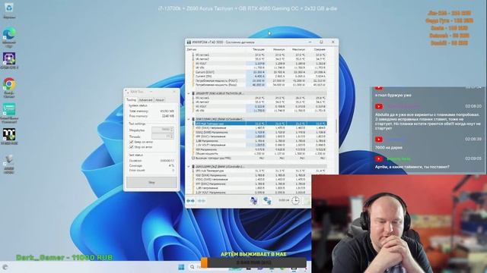Click the HWiNFO toolbar icon left of the timer

[x=267, y=200]
